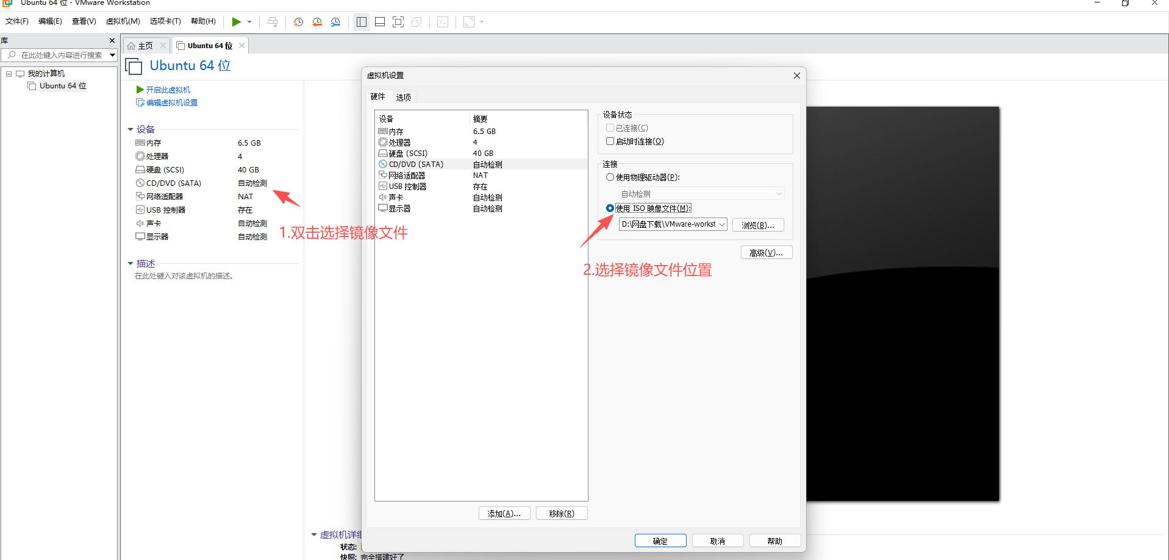Open the stretch display dropdown arrow
This screenshot has width=1169, height=560.
pos(482,22)
